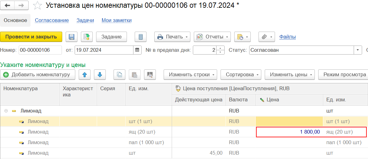Viewport: 368px width, 159px height.
Task: Move the selected row up
Action: pos(84,75)
